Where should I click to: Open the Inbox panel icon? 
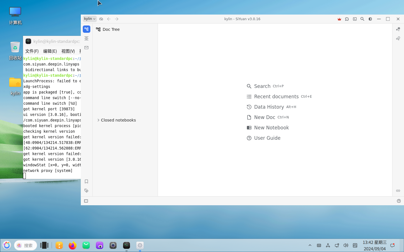[x=86, y=48]
